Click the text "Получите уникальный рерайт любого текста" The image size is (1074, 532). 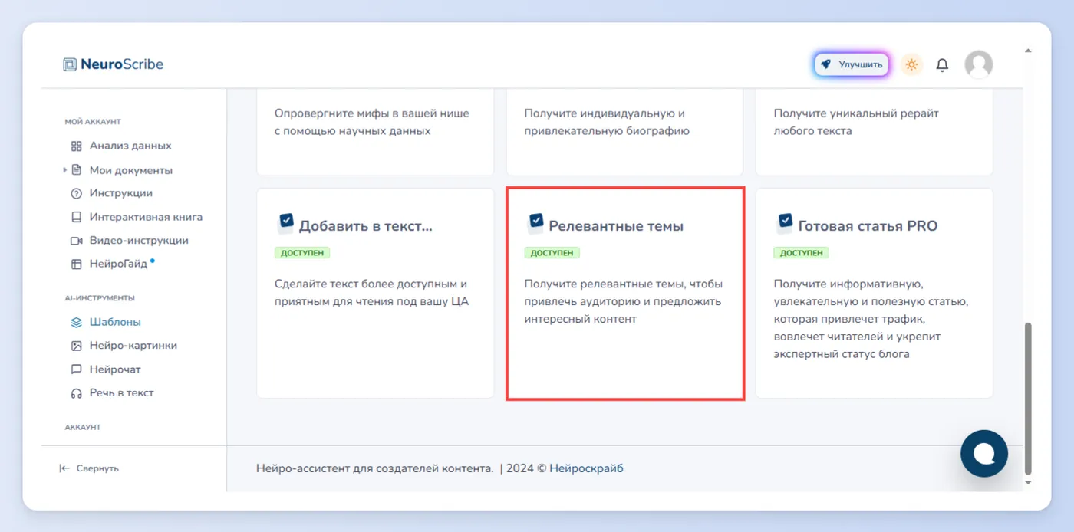coord(856,122)
